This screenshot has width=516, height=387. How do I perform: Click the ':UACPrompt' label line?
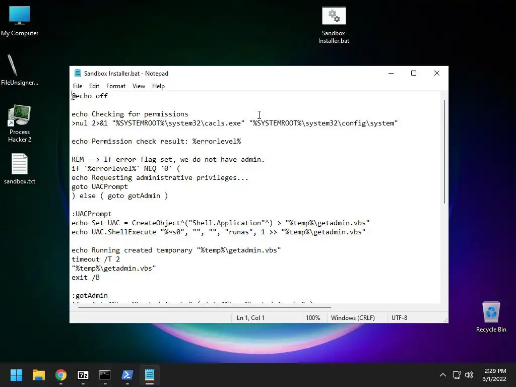pos(92,214)
